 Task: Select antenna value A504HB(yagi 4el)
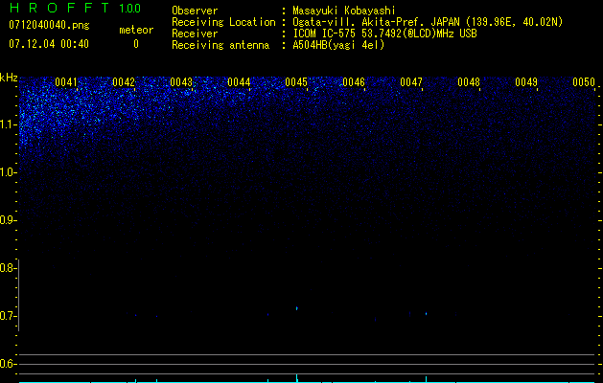click(x=338, y=45)
